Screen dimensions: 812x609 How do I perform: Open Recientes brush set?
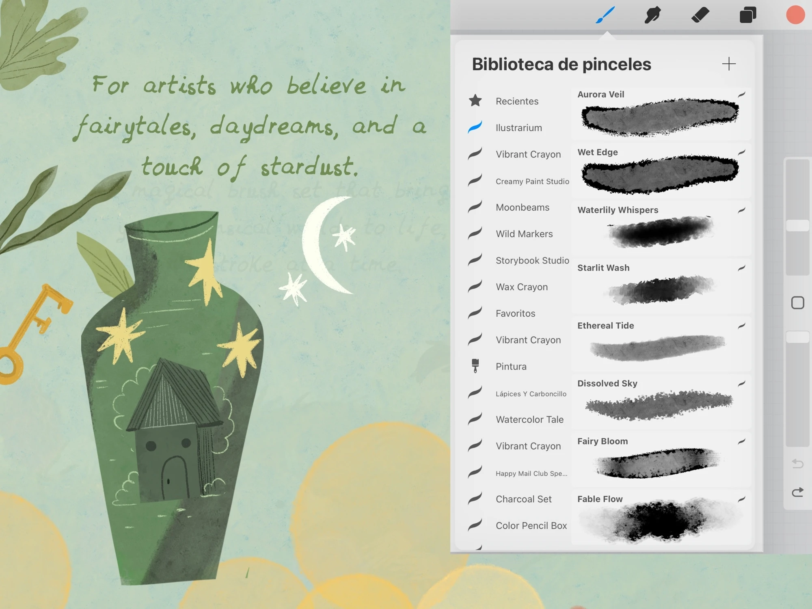pyautogui.click(x=516, y=101)
